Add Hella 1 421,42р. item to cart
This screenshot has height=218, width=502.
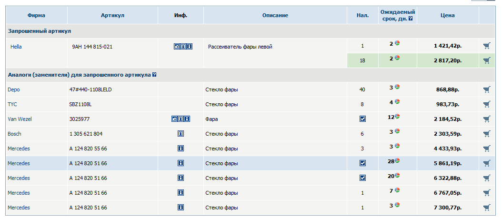(486, 46)
